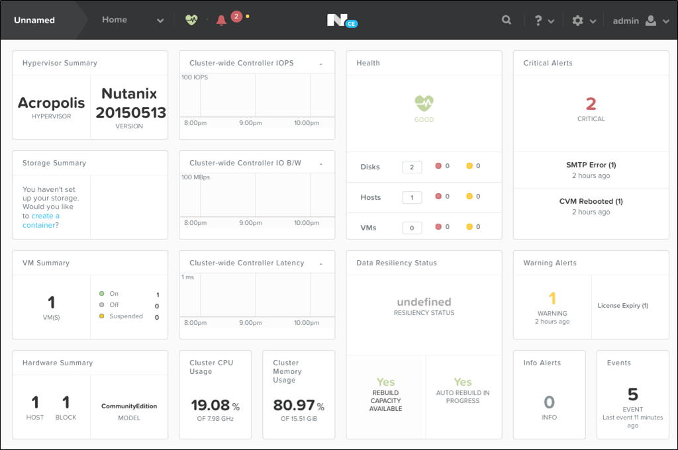Click yellow warning dot in Disks row
The height and width of the screenshot is (450, 678).
point(469,166)
